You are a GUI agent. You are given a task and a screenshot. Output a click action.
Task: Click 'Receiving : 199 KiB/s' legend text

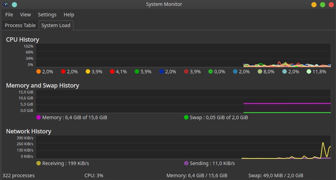(66, 163)
